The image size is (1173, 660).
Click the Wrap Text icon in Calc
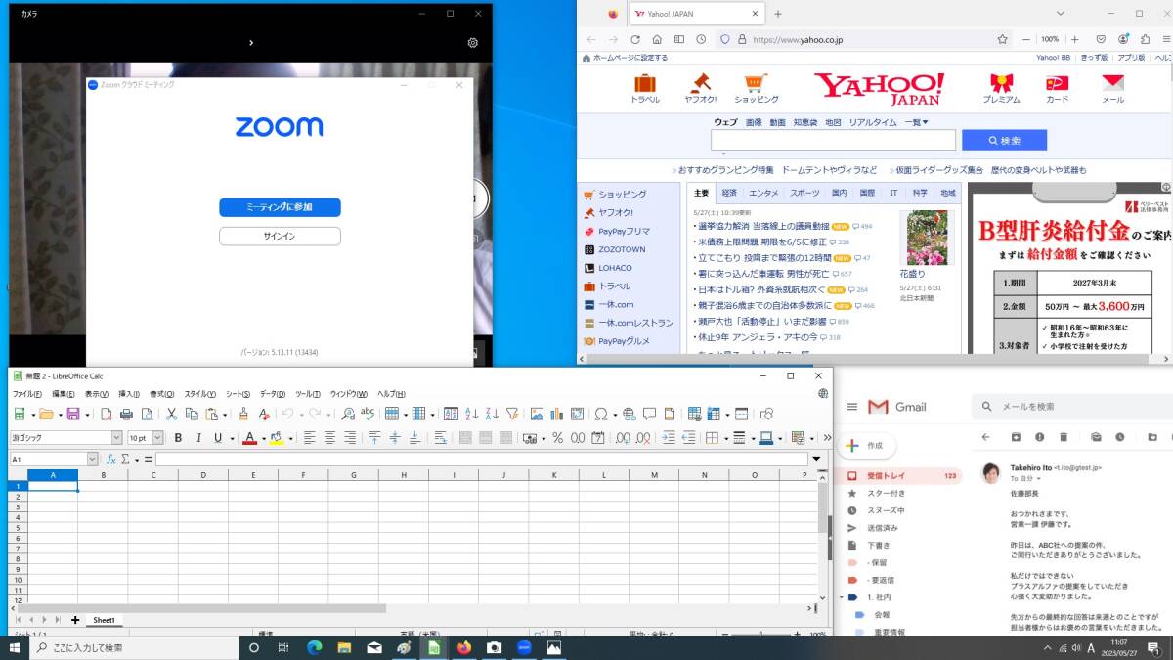coord(440,438)
